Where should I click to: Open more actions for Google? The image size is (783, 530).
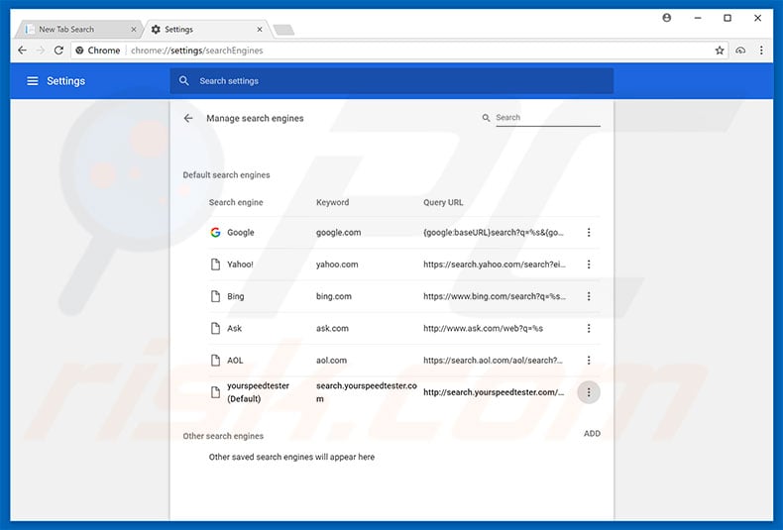coord(589,232)
